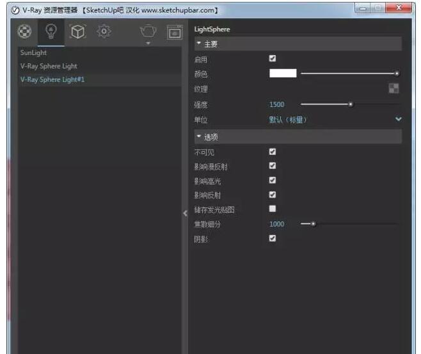
Task: Edit the 强度 value 1500
Action: (x=276, y=104)
